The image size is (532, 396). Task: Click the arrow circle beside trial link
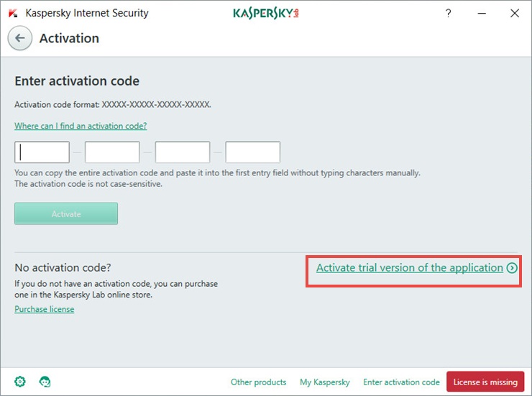coord(512,268)
